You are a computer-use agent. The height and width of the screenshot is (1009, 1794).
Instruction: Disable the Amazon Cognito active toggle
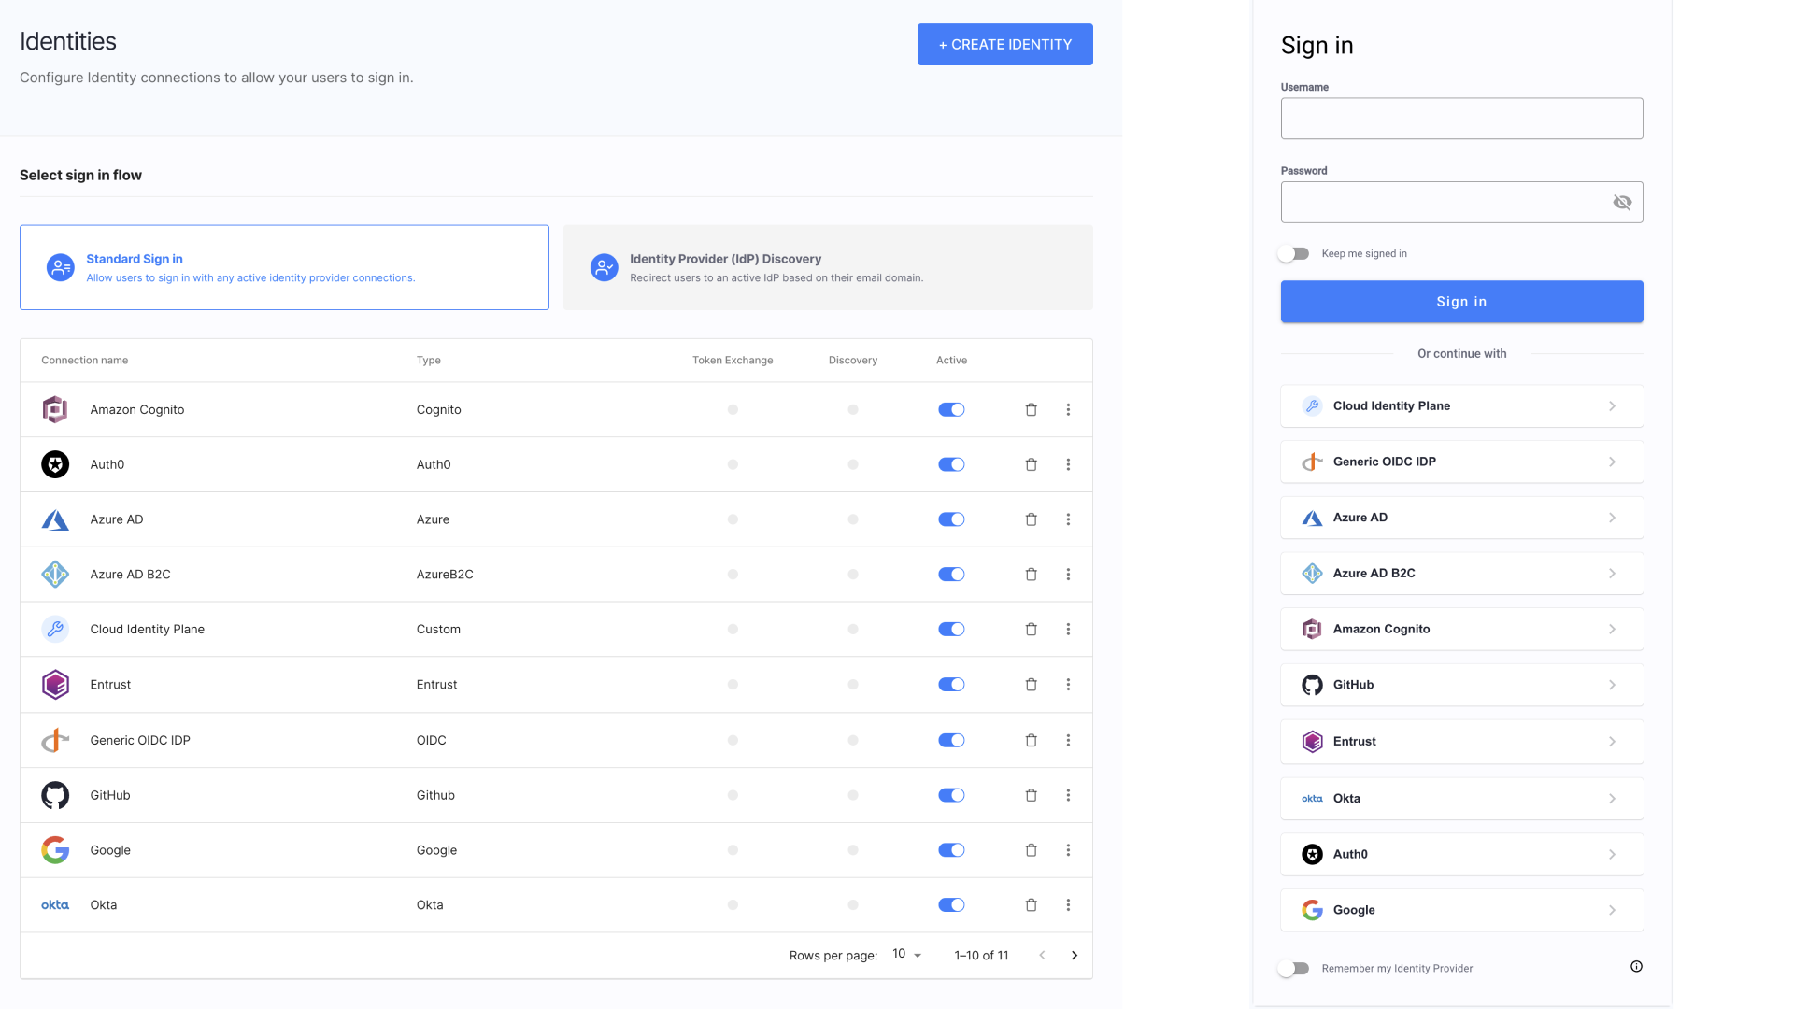coord(951,409)
